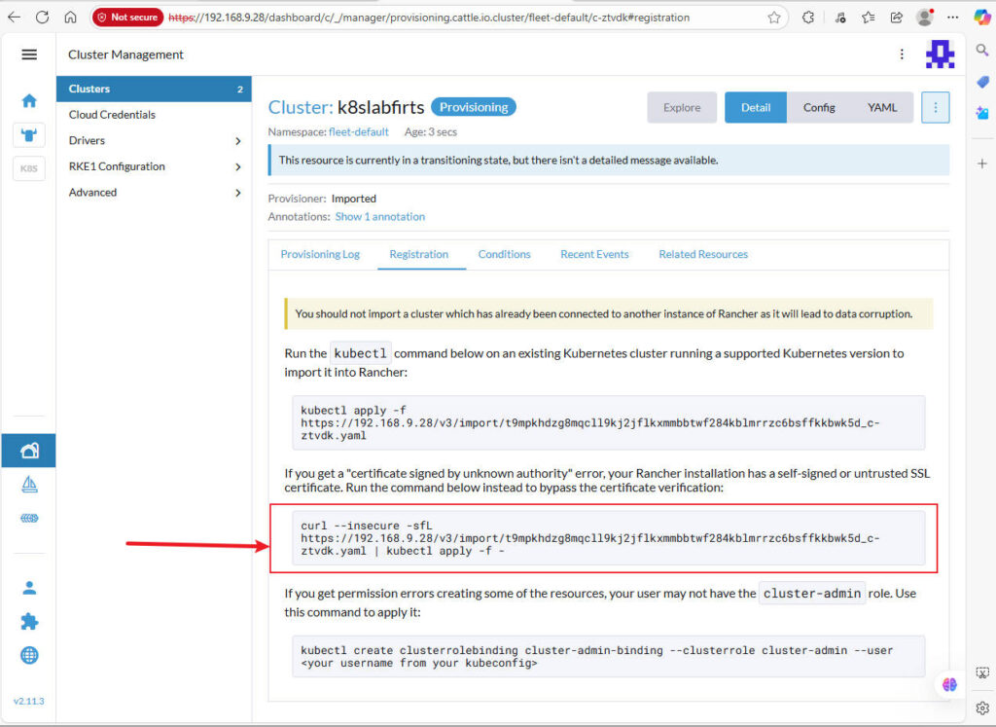Screen dimensions: 996x727
Task: Expand RKE1 Configuration sidebar section
Action: tap(153, 166)
